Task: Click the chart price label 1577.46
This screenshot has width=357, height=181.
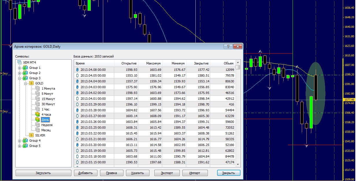Action: pos(349,100)
